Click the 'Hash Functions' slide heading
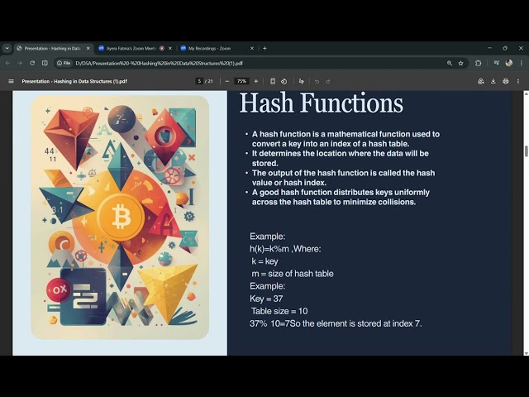 (x=322, y=103)
